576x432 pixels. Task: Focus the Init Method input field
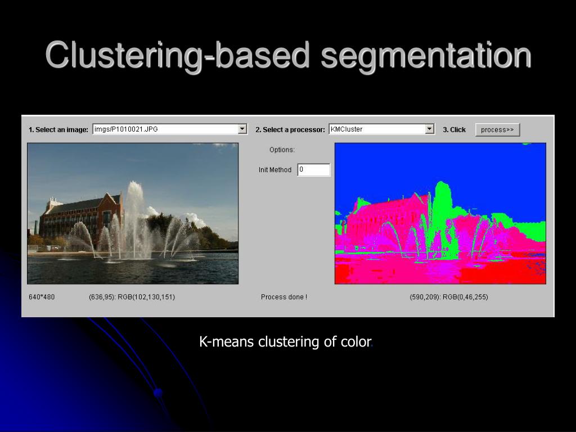pyautogui.click(x=313, y=169)
